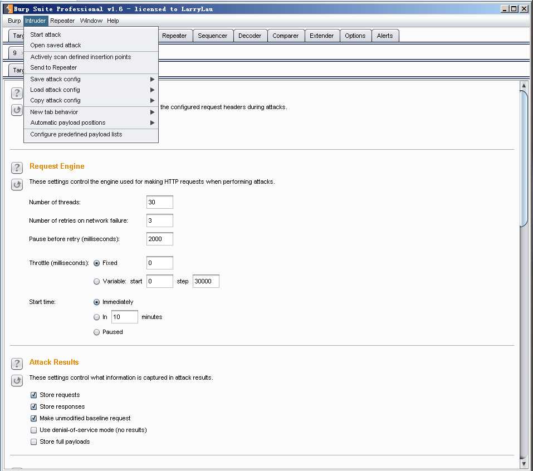Uncheck Store responses checkbox
This screenshot has width=533, height=471.
(33, 406)
